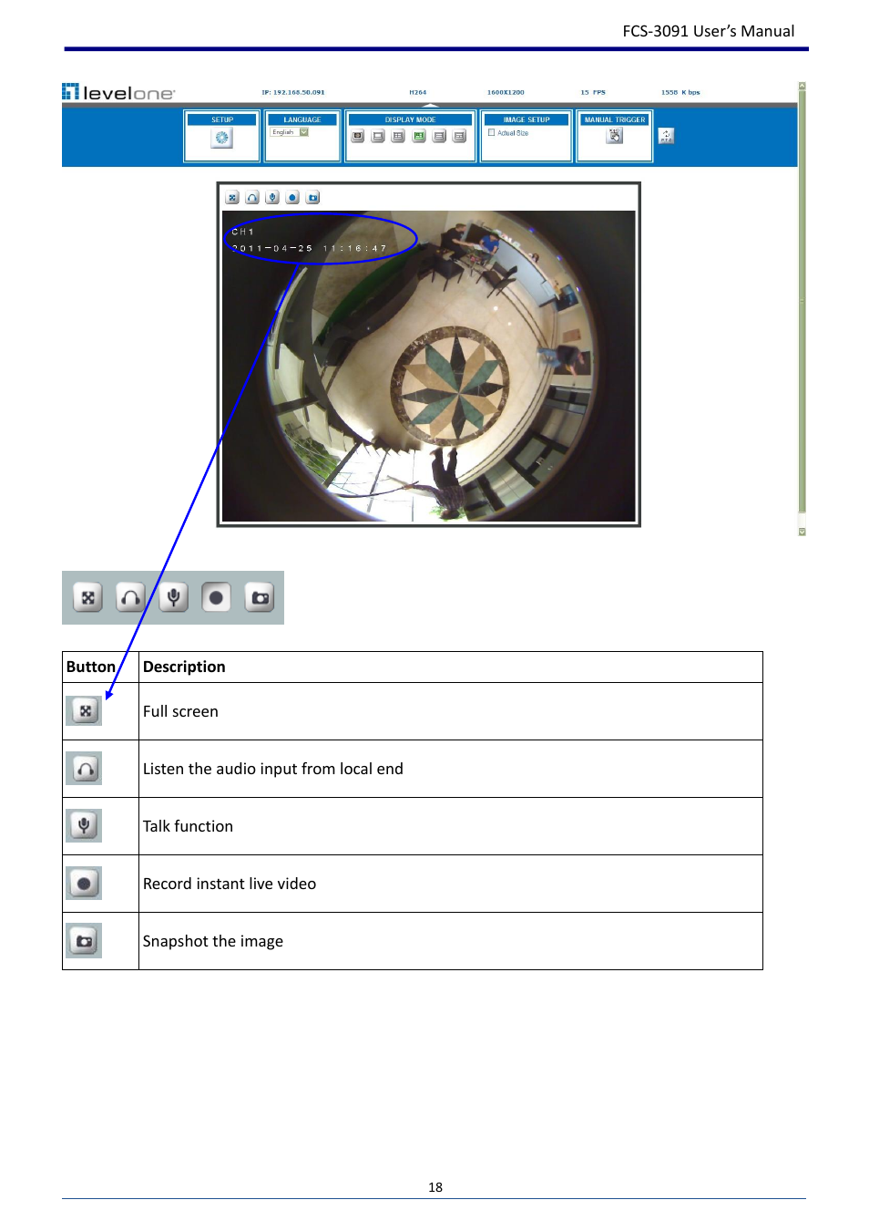Viewport: 869px width, 1231px height.
Task: Select the green highlighted Display Mode icon
Action: tap(418, 137)
